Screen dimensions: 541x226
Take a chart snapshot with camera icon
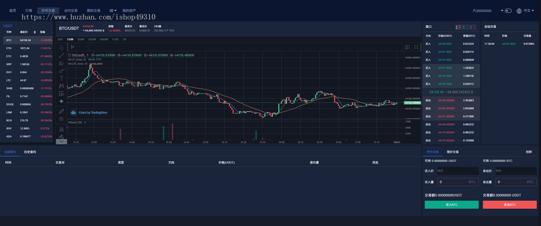point(407,46)
